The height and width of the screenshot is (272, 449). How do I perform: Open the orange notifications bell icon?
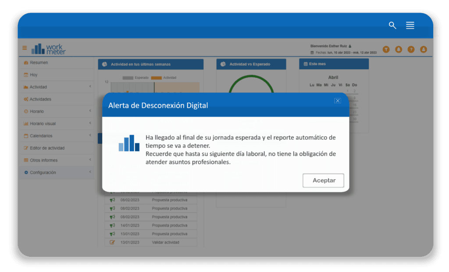tap(399, 49)
